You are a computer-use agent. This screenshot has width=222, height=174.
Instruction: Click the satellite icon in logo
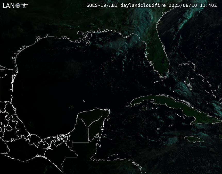coord(24,5)
